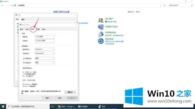The height and width of the screenshot is (109, 195).
Task: Open 更改帐户类型 link
Action: pyautogui.click(x=112, y=22)
